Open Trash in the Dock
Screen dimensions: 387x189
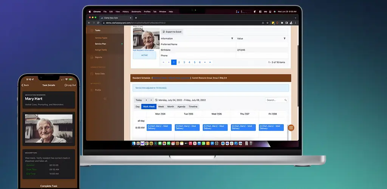coord(251,143)
